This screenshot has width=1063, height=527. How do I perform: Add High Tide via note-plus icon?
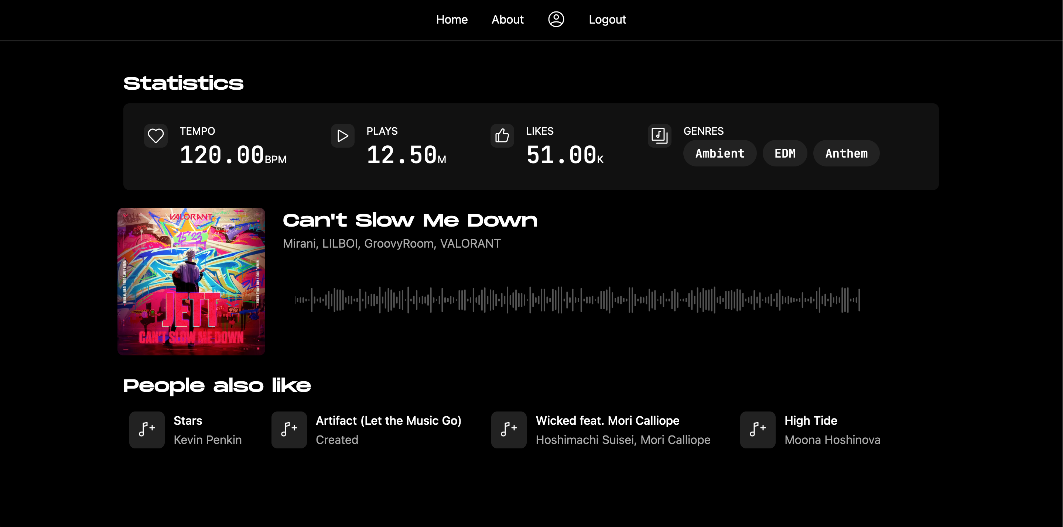tap(757, 429)
